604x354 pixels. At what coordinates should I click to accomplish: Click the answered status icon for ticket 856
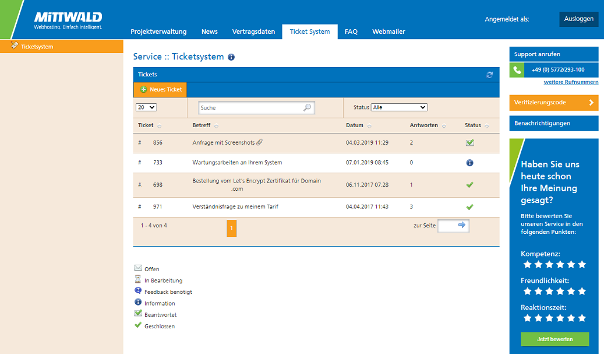pyautogui.click(x=469, y=143)
